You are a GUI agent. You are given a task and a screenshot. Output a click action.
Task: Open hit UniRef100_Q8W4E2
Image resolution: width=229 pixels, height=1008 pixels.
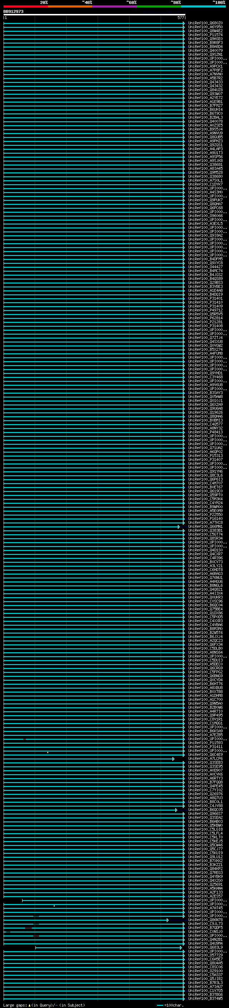click(x=205, y=31)
